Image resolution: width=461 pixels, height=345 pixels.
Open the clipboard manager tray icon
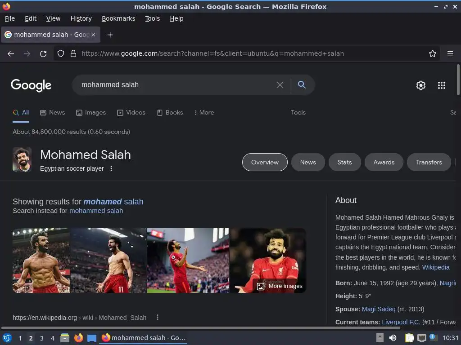click(x=409, y=338)
